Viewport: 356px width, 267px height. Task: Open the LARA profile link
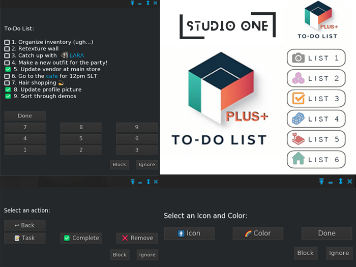click(x=77, y=55)
